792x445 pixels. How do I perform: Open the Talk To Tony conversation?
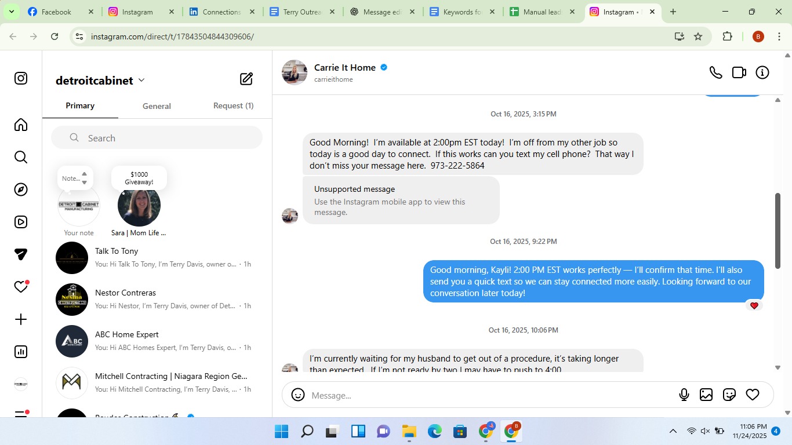click(x=157, y=258)
